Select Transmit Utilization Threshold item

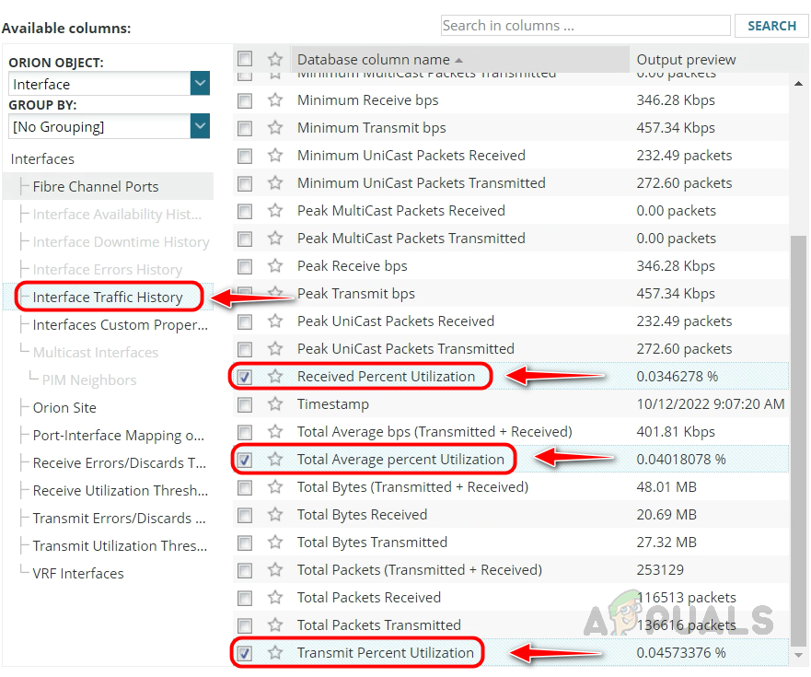pyautogui.click(x=120, y=545)
